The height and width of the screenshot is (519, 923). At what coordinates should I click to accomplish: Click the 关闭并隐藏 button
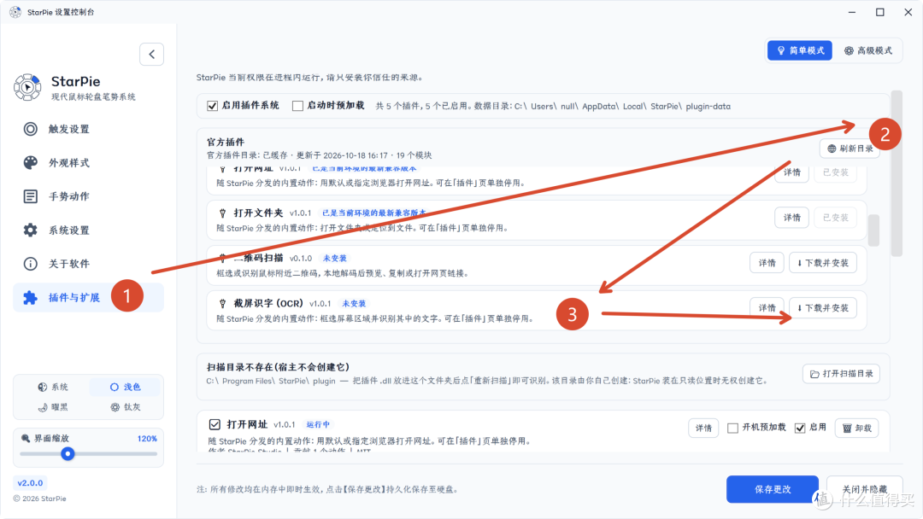tap(864, 489)
